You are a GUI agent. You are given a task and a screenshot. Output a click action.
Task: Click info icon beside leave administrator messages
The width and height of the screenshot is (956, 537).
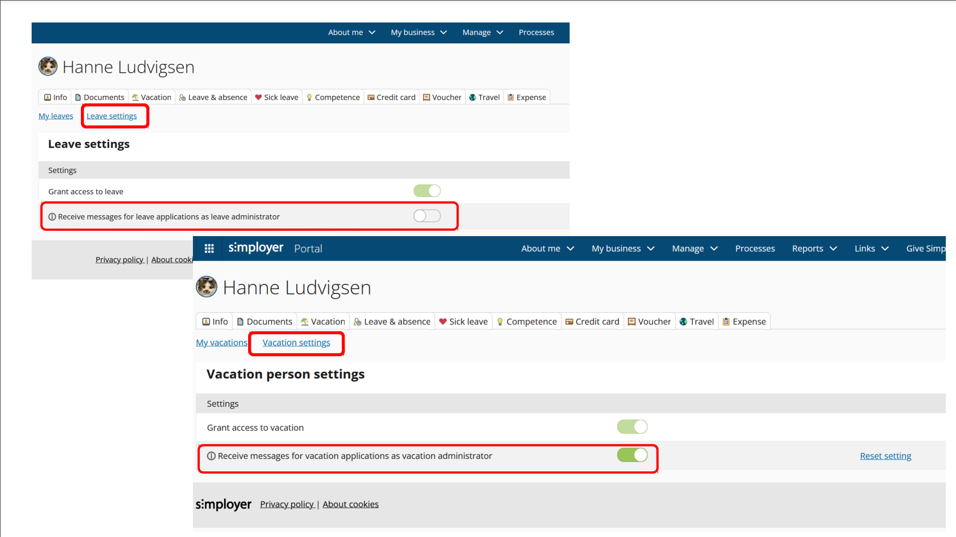click(x=52, y=217)
